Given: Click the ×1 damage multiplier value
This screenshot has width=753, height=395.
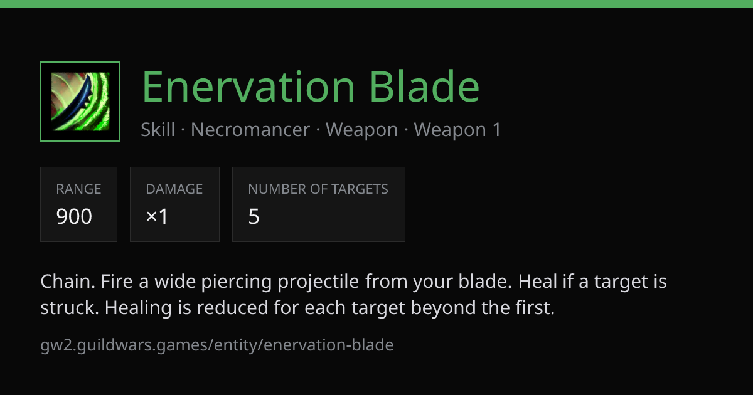Looking at the screenshot, I should coord(157,216).
